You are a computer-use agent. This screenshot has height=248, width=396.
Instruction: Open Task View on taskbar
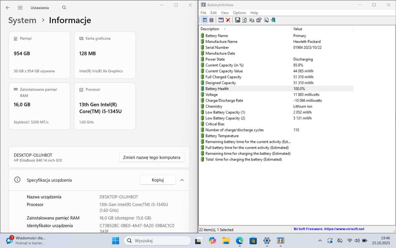tap(198, 240)
